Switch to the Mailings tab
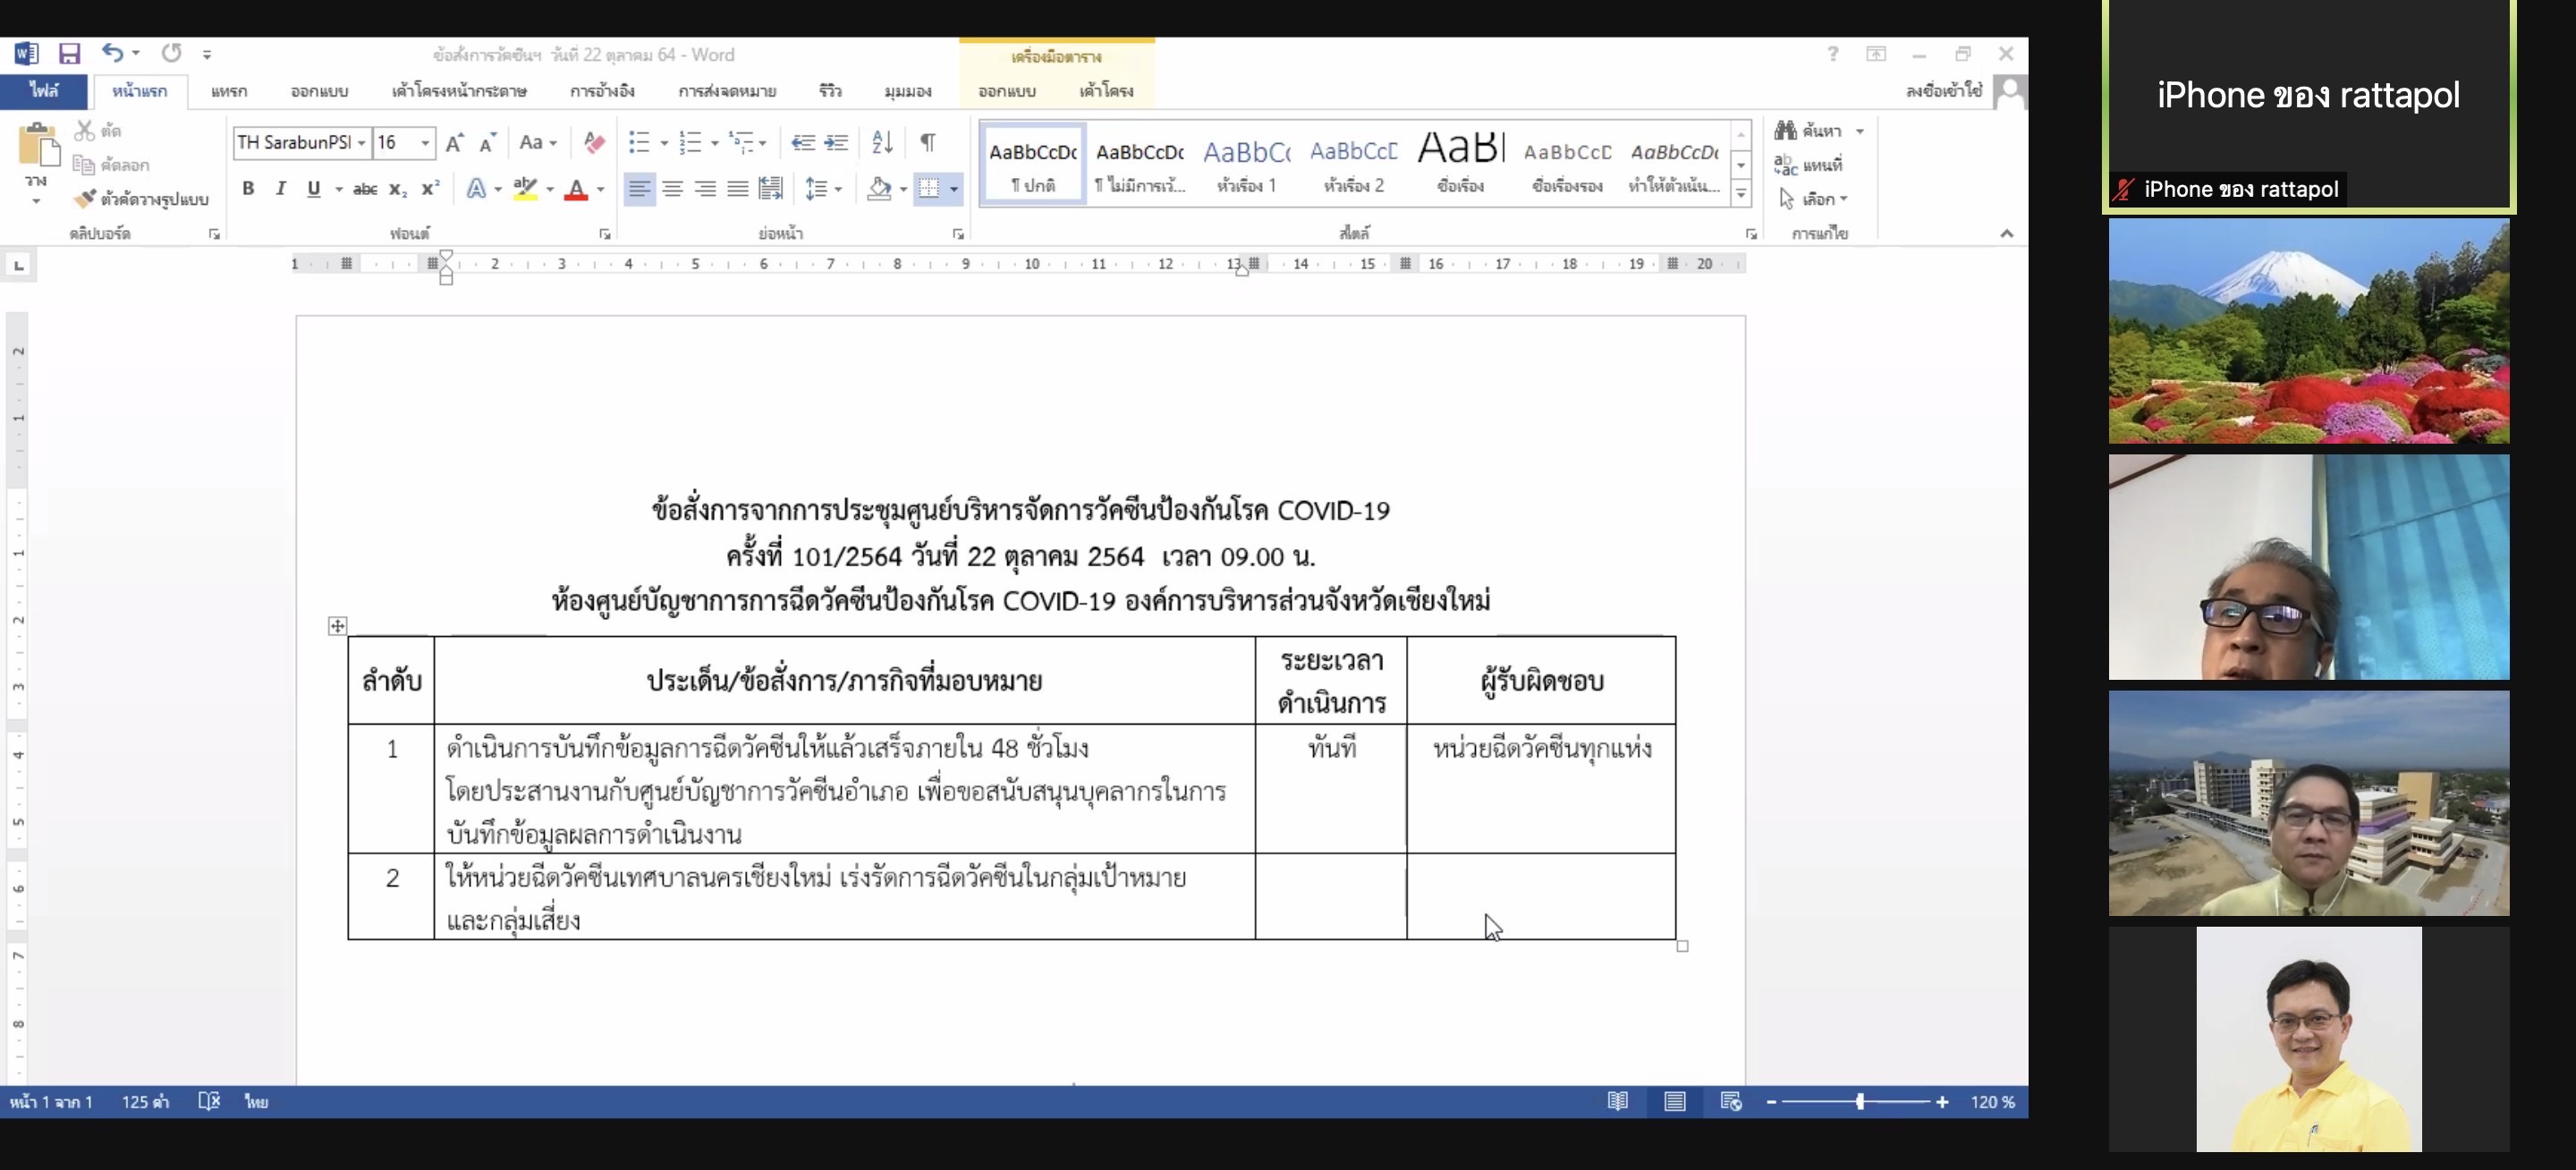The width and height of the screenshot is (2576, 1170). (727, 91)
